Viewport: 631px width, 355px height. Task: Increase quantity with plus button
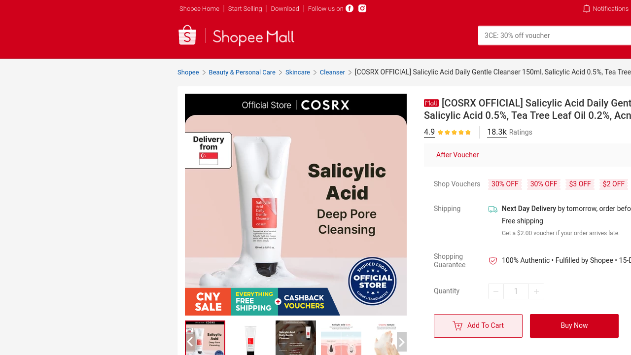536,291
